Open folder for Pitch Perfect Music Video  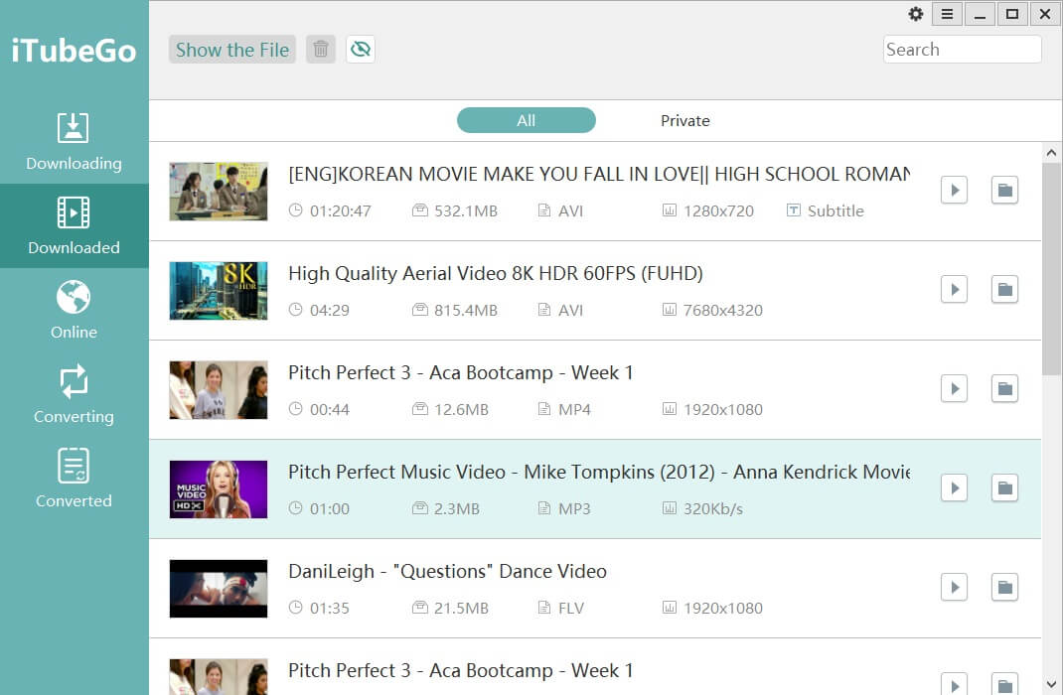(1004, 488)
